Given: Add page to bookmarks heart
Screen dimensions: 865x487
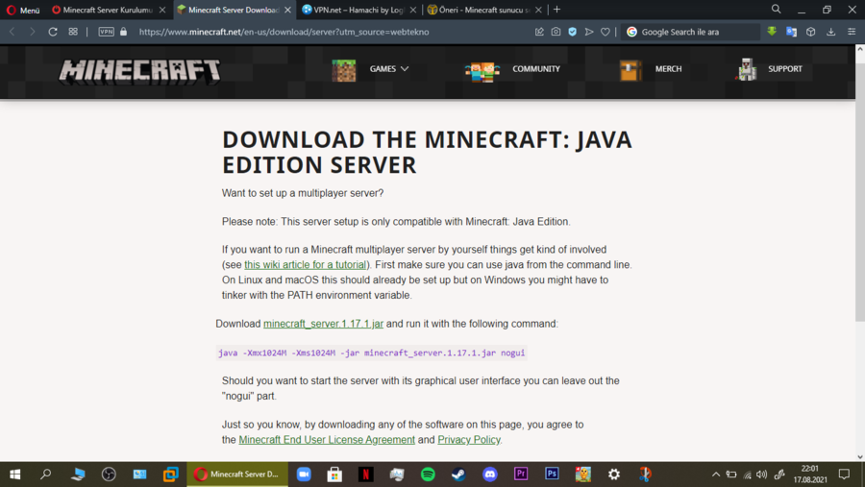Looking at the screenshot, I should [605, 32].
